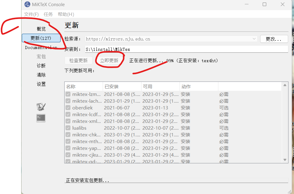Click the lualibs package name
This screenshot has height=194, width=294.
tap(79, 128)
